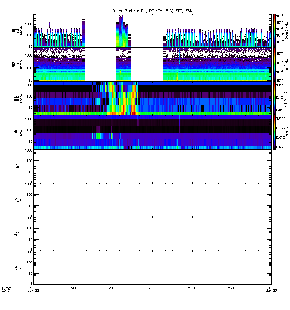Click the "Jun 23" date label
This screenshot has width=290, height=310.
coord(271,291)
